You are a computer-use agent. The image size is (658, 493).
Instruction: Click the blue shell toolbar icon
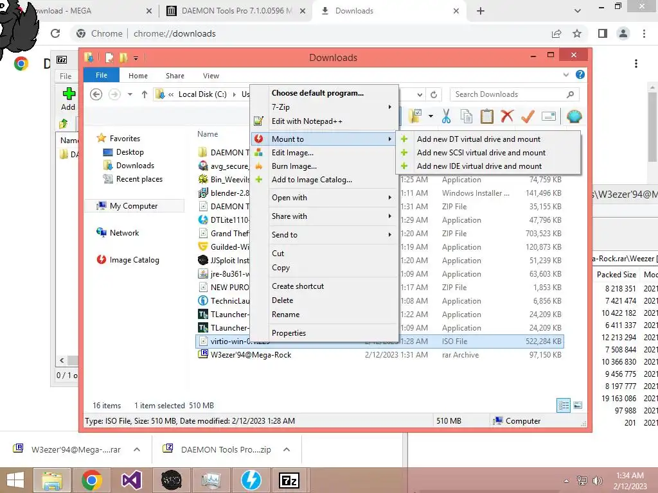(x=574, y=116)
